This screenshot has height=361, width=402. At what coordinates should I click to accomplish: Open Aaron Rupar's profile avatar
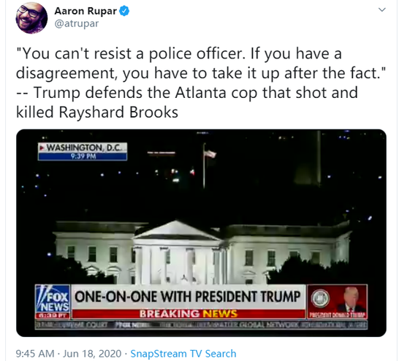[x=31, y=18]
